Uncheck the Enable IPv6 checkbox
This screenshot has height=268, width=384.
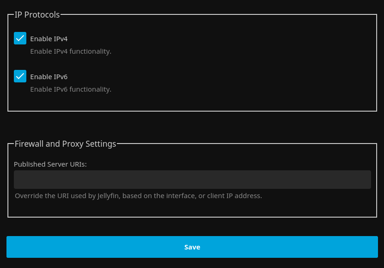[20, 76]
